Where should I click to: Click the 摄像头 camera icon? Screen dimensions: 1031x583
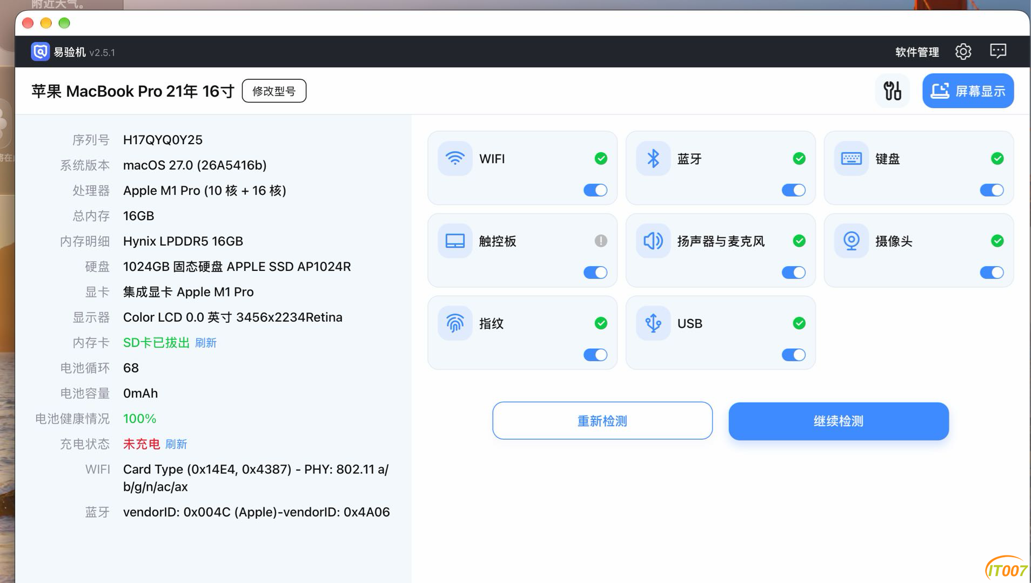[852, 241]
